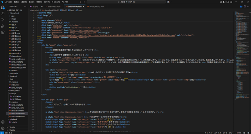
Task: Open the Extensions view
Action: point(3,32)
